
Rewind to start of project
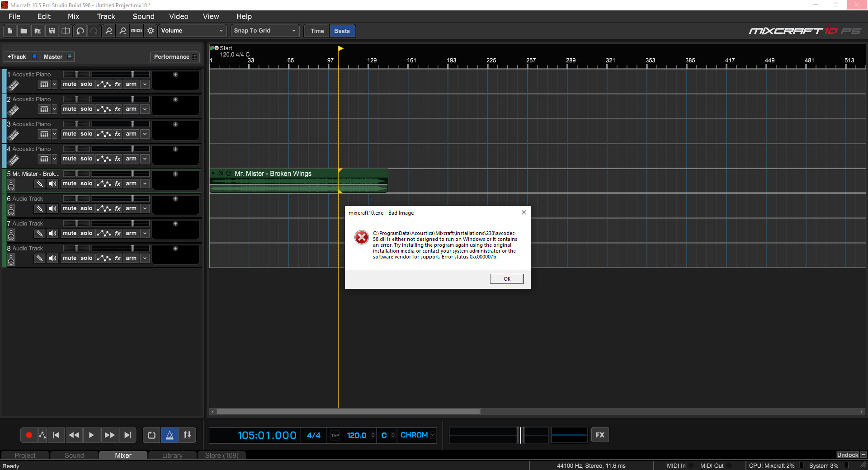57,435
